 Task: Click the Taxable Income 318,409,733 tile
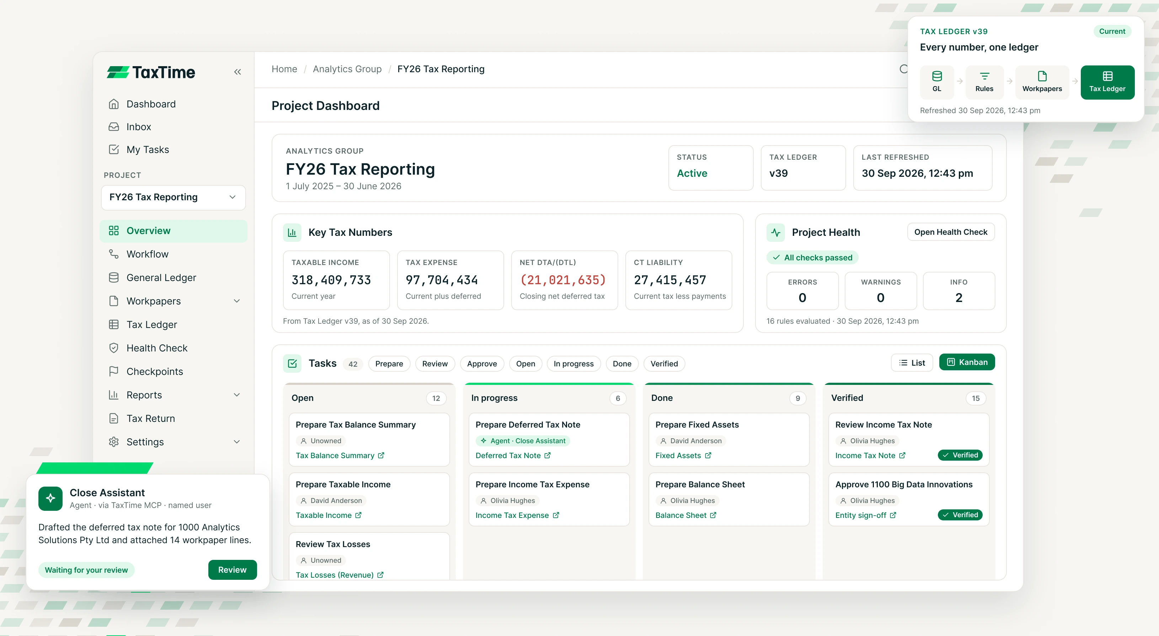pyautogui.click(x=336, y=280)
